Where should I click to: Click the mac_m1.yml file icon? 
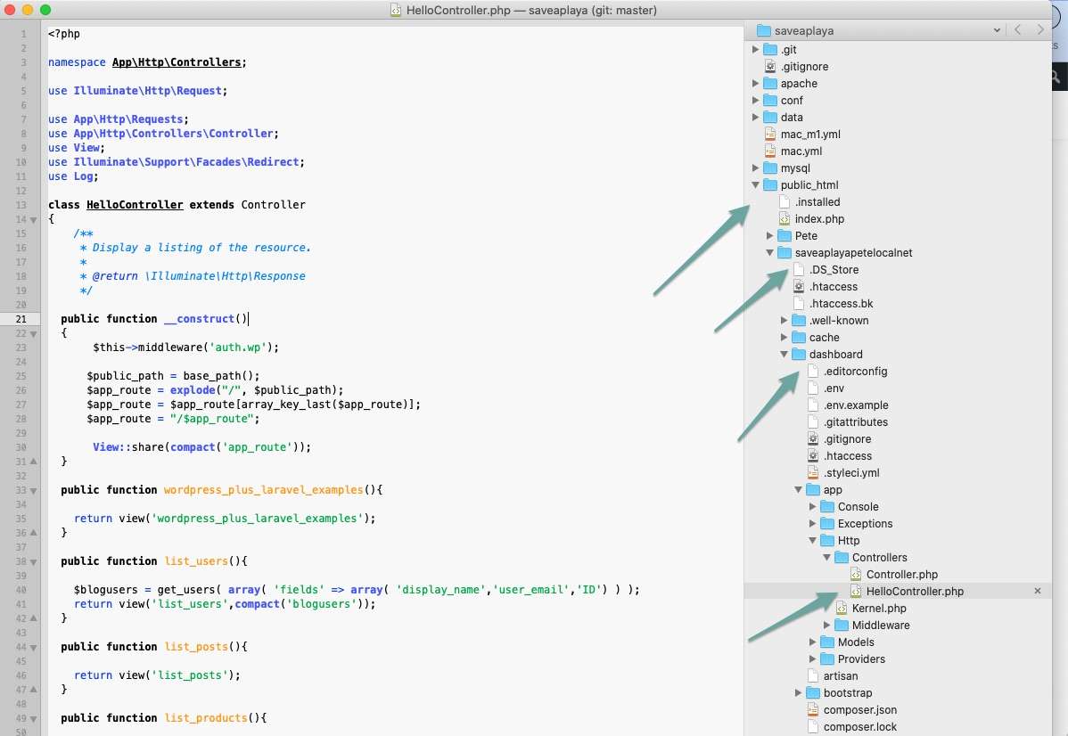pyautogui.click(x=770, y=135)
